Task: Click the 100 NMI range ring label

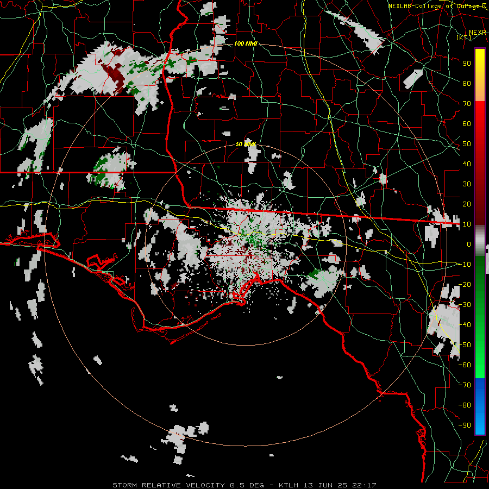Action: [x=246, y=43]
